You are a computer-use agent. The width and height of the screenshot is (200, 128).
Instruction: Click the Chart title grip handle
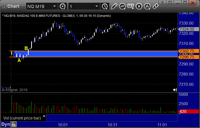tap(5, 6)
